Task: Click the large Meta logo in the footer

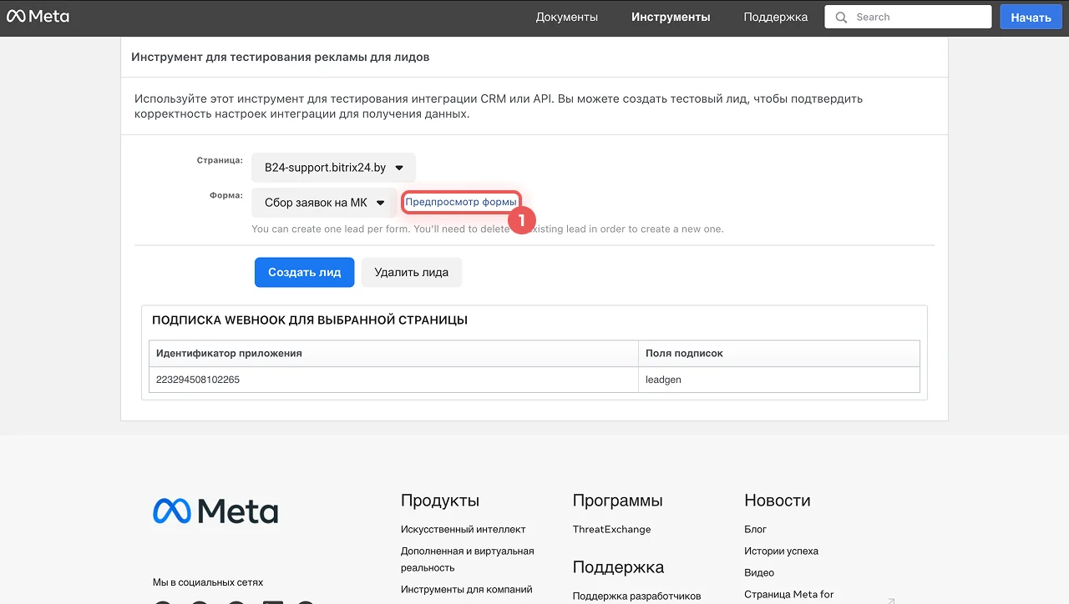Action: click(x=215, y=511)
